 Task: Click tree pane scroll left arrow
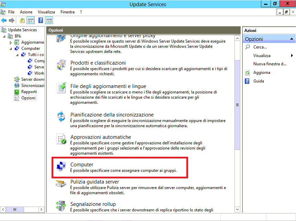[3, 209]
